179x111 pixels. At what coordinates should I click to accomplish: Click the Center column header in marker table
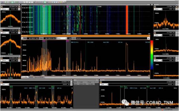tap(83, 82)
